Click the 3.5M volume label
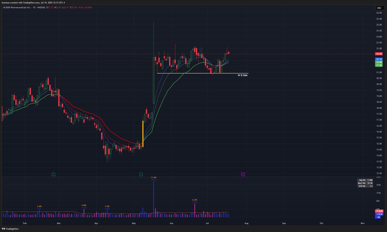 (x=107, y=206)
